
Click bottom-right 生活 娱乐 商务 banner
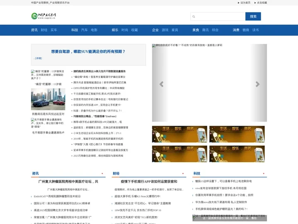point(237,154)
